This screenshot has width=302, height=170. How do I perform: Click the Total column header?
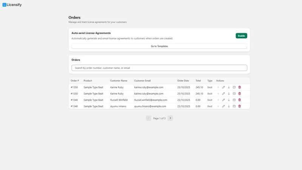(x=198, y=81)
